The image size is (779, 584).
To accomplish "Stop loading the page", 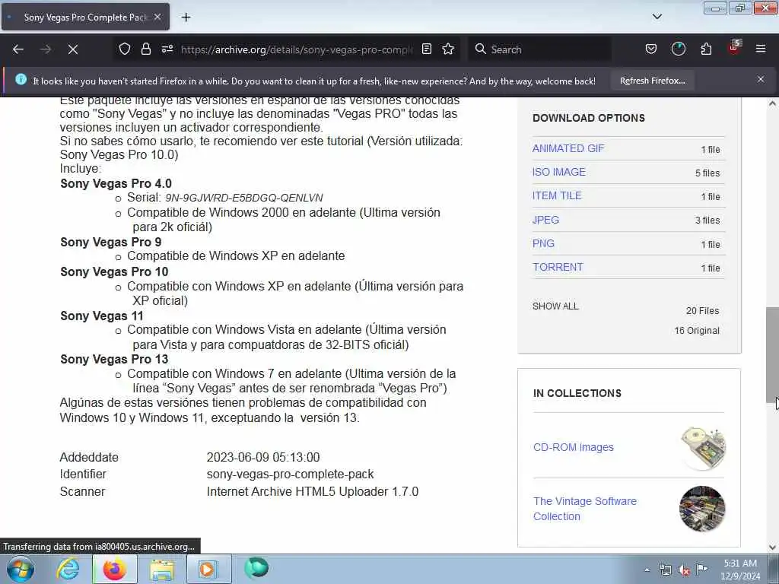I will (73, 49).
